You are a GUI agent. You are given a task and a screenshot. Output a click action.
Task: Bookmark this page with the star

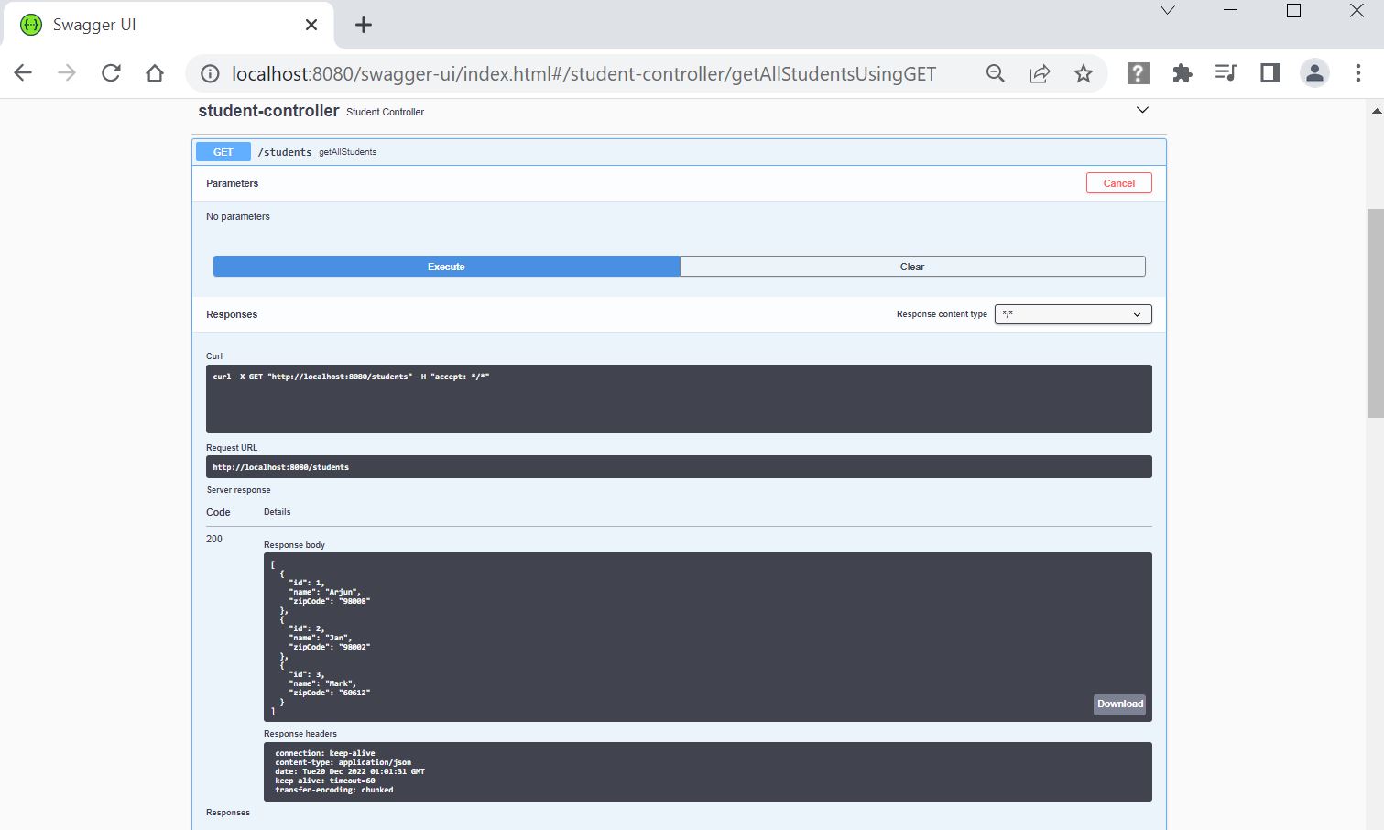[x=1084, y=73]
